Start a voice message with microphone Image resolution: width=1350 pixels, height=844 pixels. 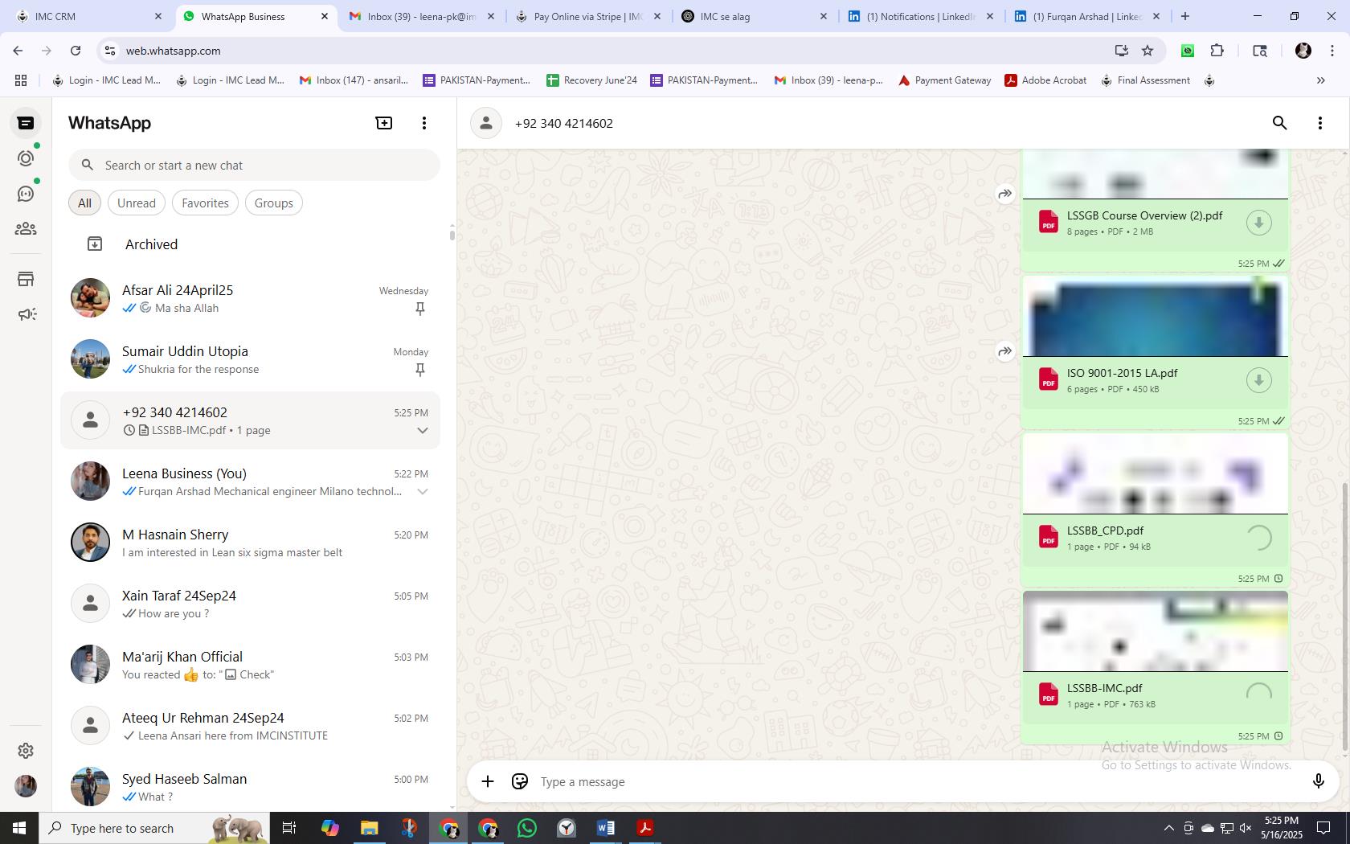tap(1318, 781)
